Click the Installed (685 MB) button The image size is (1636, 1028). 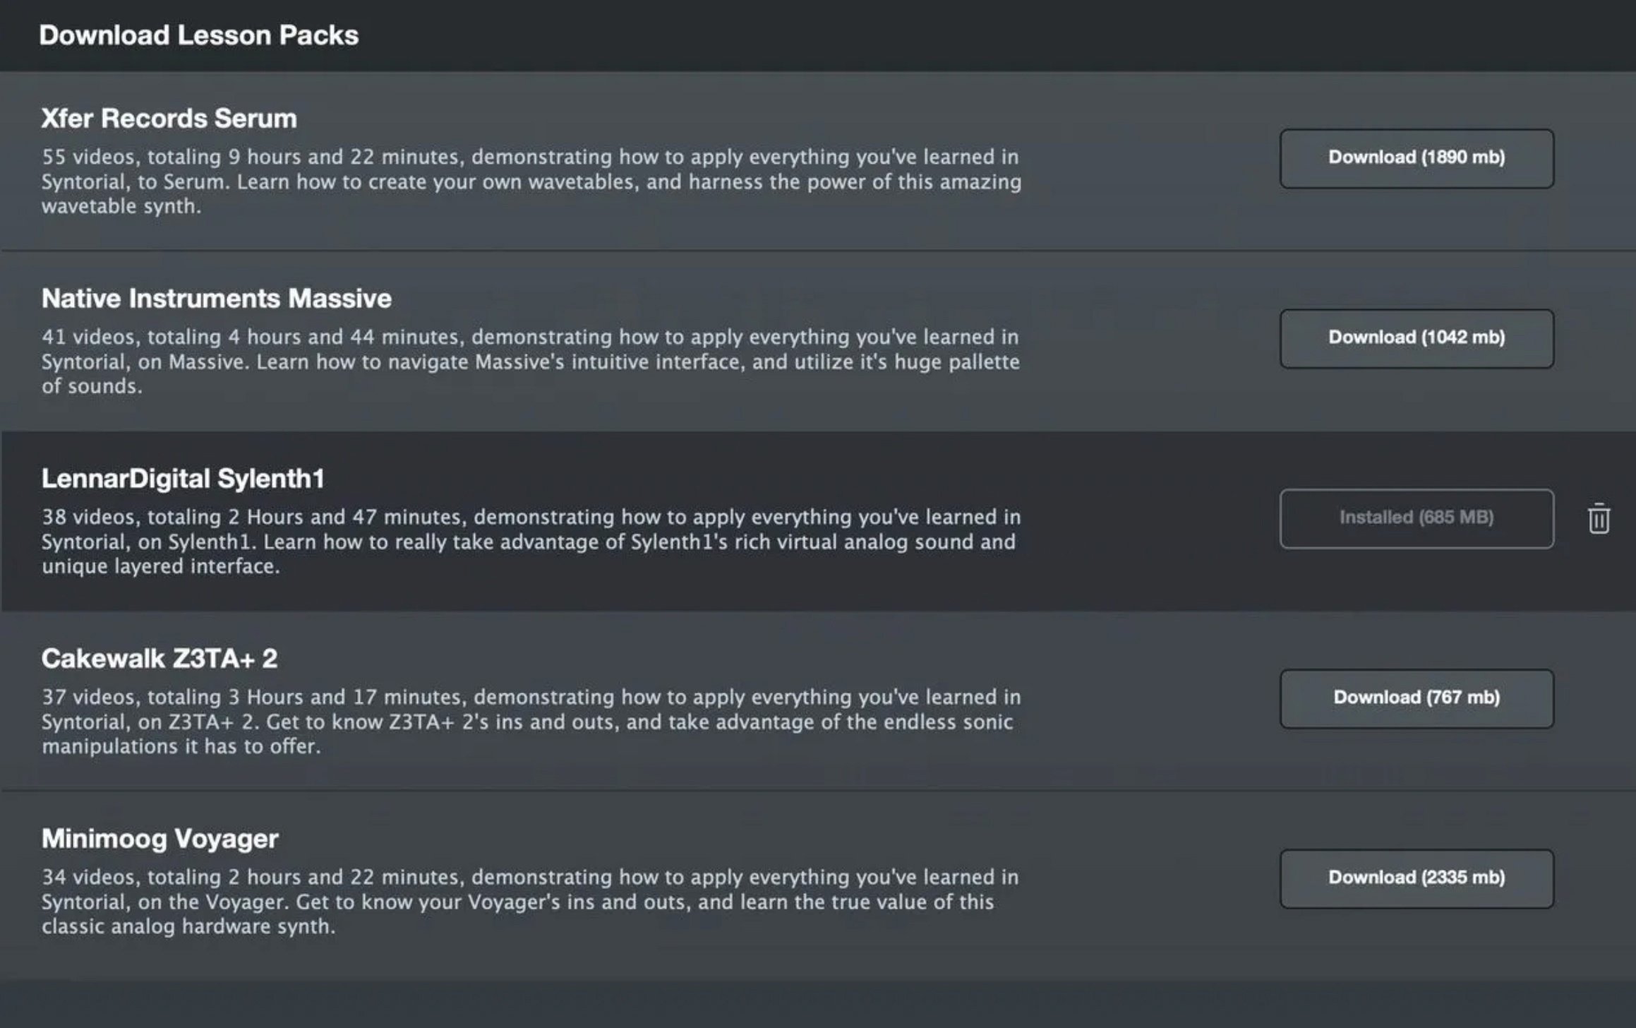pos(1417,518)
